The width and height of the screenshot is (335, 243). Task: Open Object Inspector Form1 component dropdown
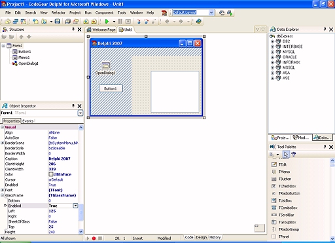click(x=80, y=113)
